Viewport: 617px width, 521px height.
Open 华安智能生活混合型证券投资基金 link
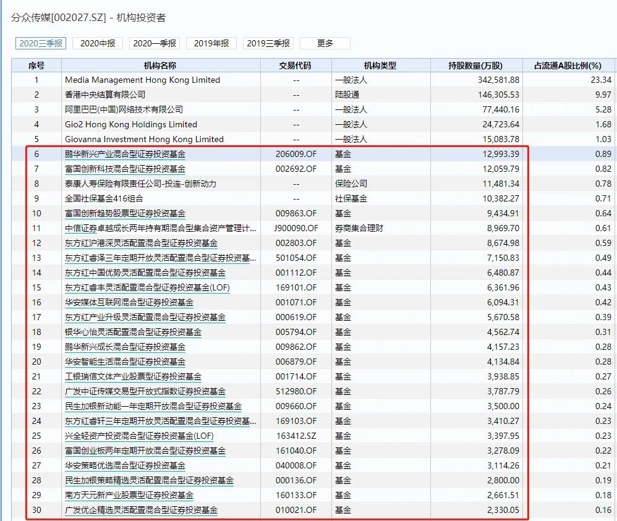click(125, 362)
